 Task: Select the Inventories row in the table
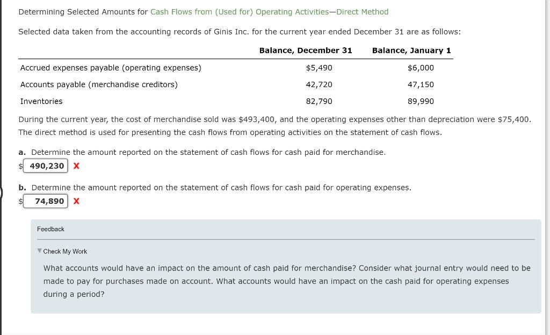pos(41,101)
